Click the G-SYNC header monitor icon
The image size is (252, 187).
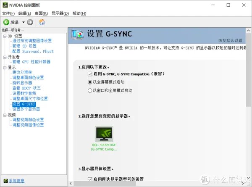tap(77, 34)
